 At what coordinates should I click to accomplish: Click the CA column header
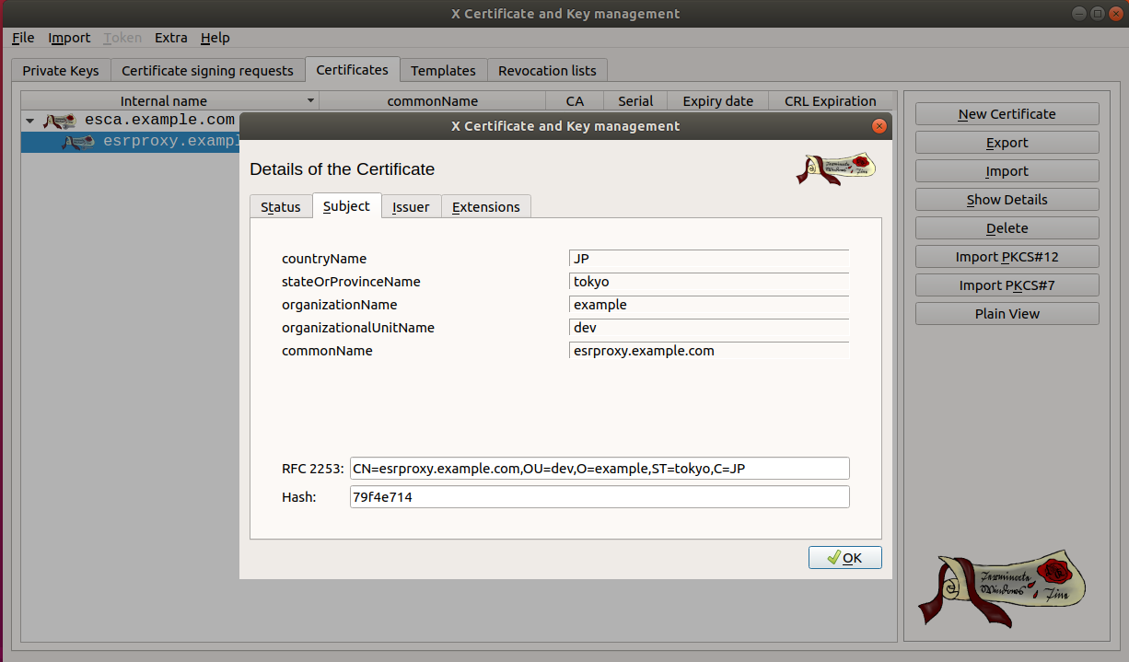pyautogui.click(x=575, y=101)
